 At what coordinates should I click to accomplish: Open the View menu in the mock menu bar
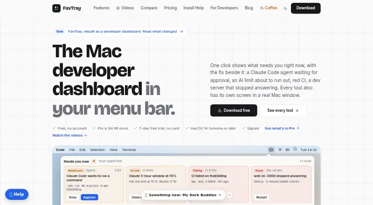coord(113,150)
